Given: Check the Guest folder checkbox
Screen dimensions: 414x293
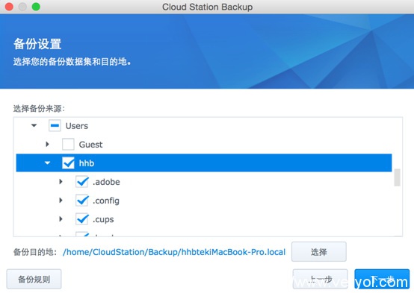Looking at the screenshot, I should [x=68, y=145].
